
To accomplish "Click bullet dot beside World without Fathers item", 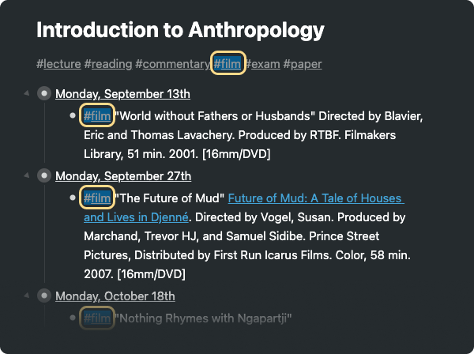I will click(x=73, y=115).
